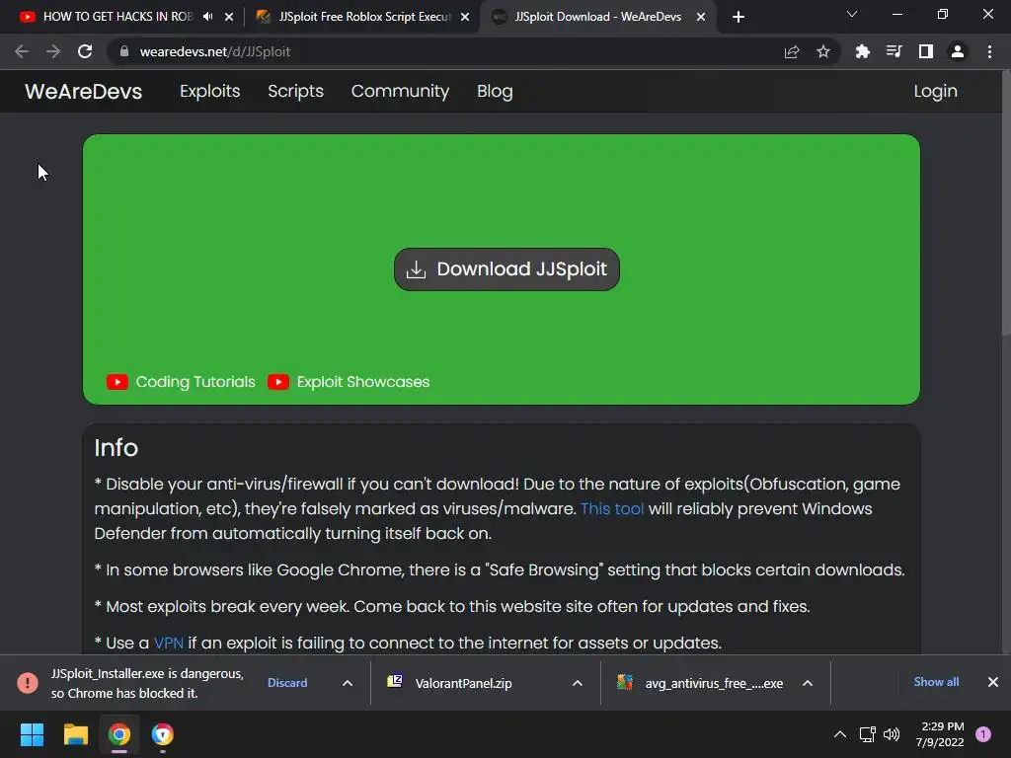Click the Login link
The image size is (1011, 758).
(935, 91)
